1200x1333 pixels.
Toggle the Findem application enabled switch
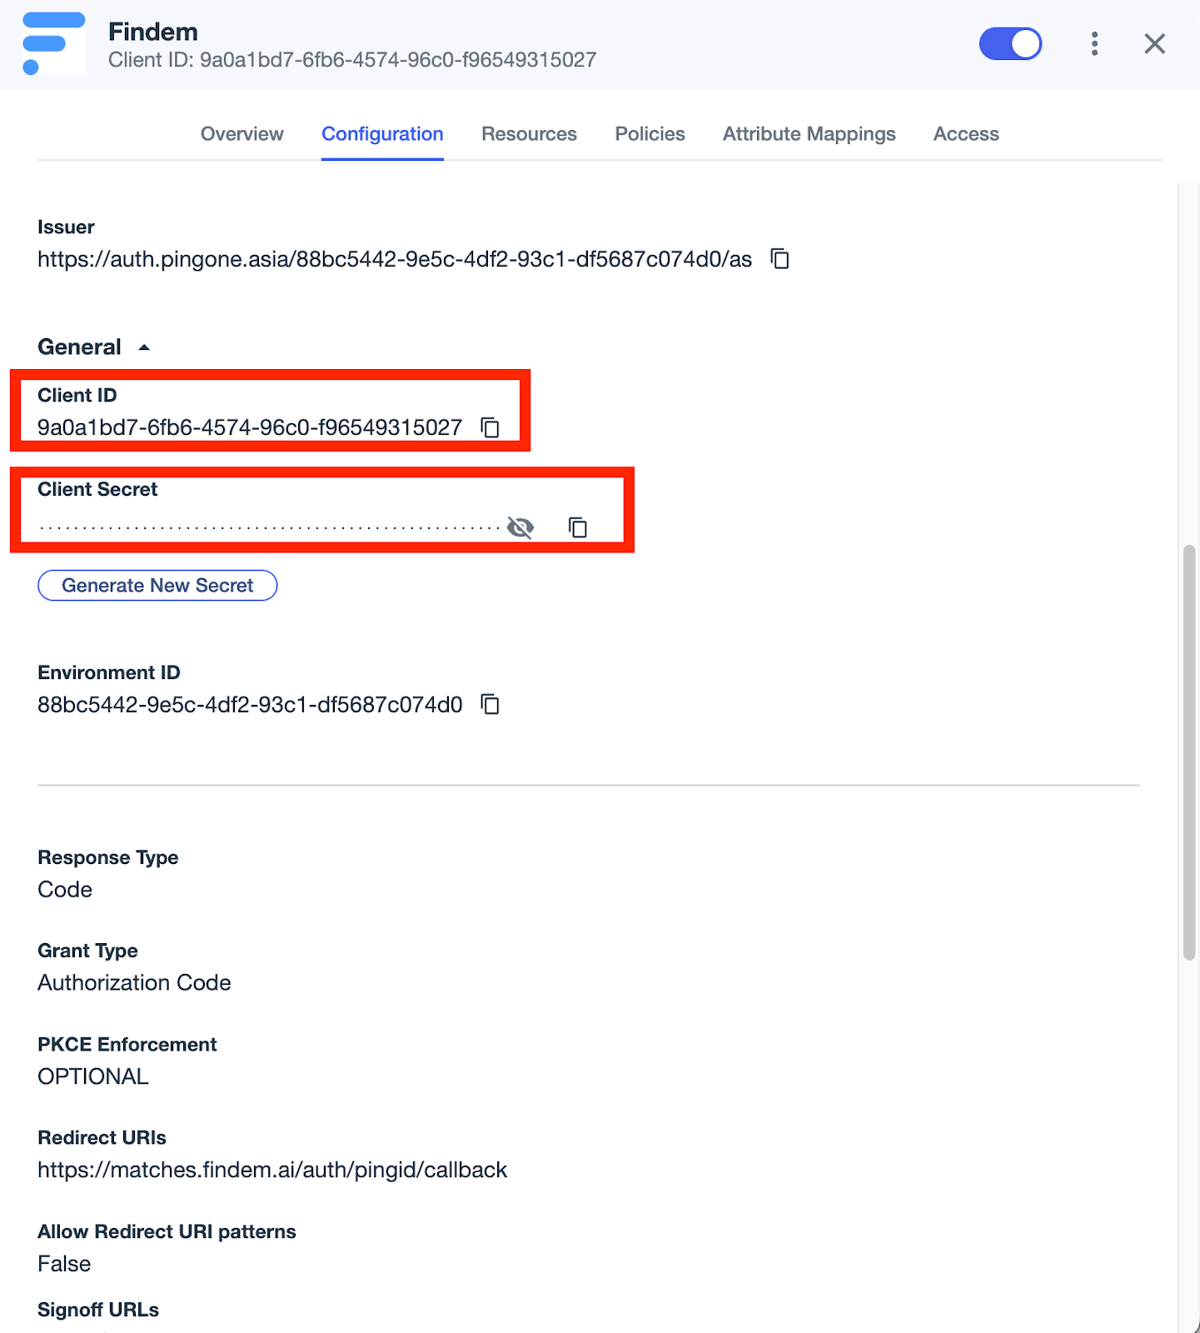coord(1011,44)
